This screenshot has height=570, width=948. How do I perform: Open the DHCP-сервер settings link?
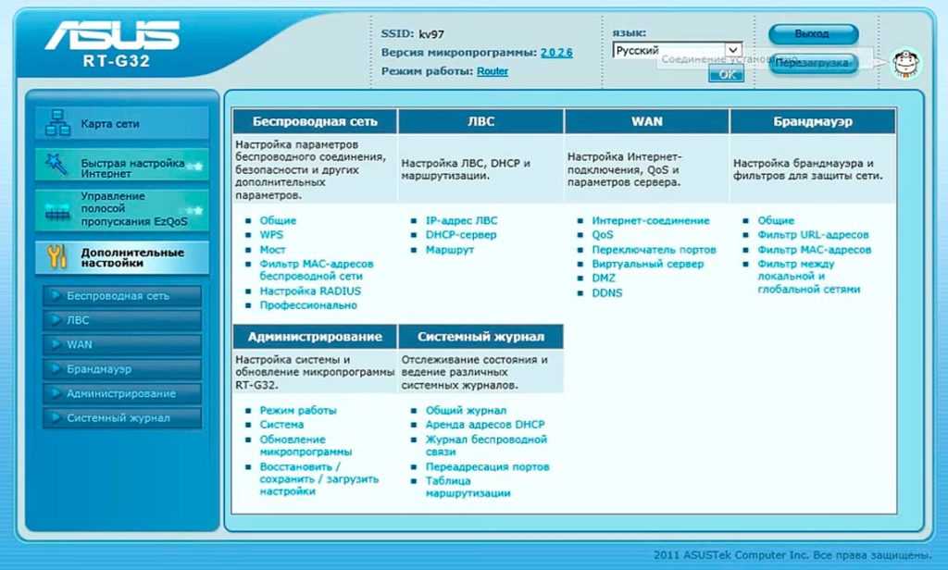pos(461,235)
